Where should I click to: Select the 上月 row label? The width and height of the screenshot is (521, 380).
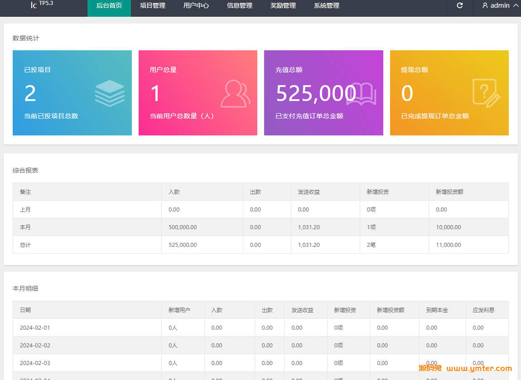(25, 210)
